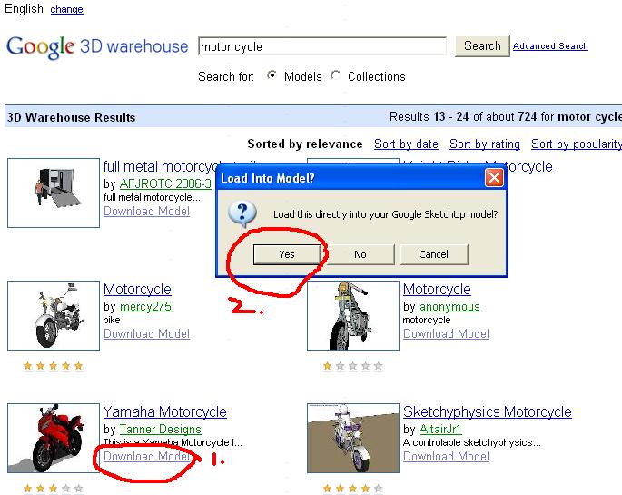Download the Sketchyphysics Motorcycle model
This screenshot has height=495, width=622.
point(446,457)
